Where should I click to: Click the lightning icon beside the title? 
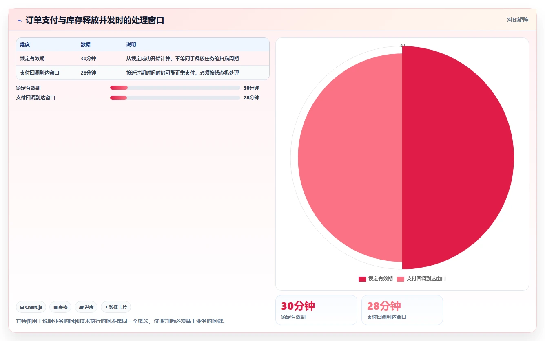(x=19, y=20)
